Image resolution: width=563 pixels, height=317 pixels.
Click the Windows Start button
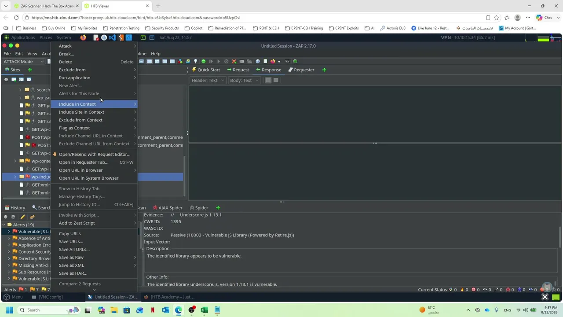(x=9, y=310)
